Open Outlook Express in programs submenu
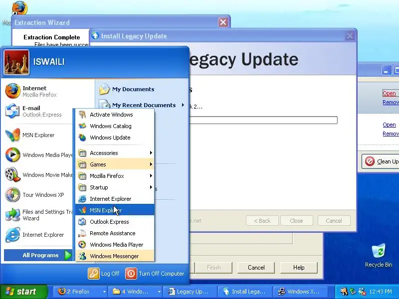Viewport: 399px width, 299px height. (115, 222)
